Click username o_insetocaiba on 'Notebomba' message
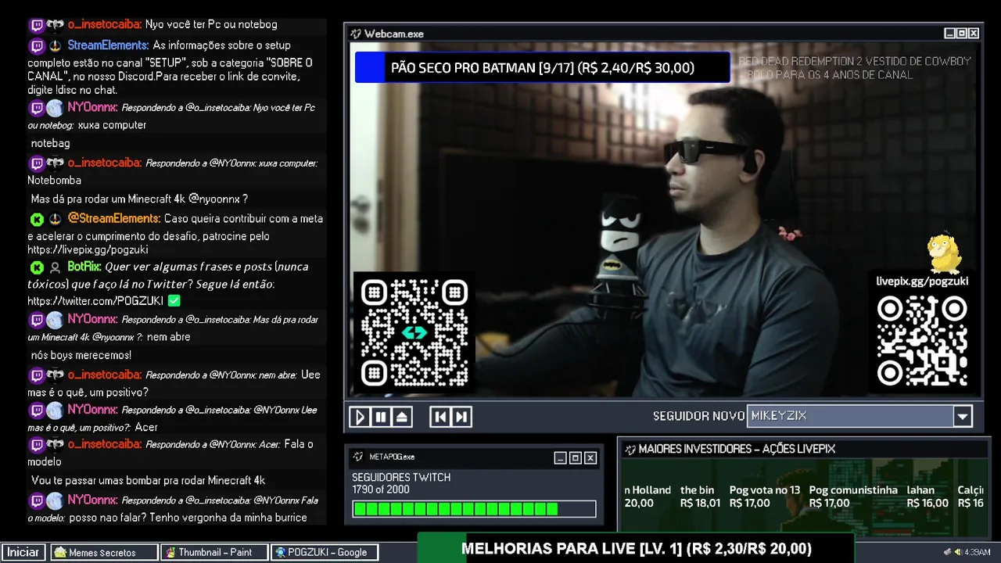The image size is (1001, 563). coord(104,163)
